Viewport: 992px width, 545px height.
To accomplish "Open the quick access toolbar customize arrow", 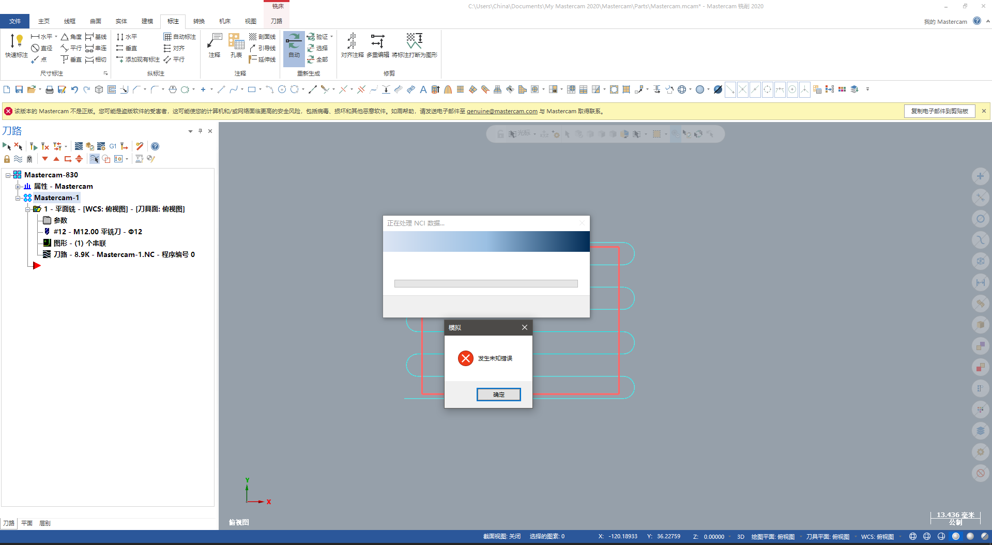I will 867,89.
